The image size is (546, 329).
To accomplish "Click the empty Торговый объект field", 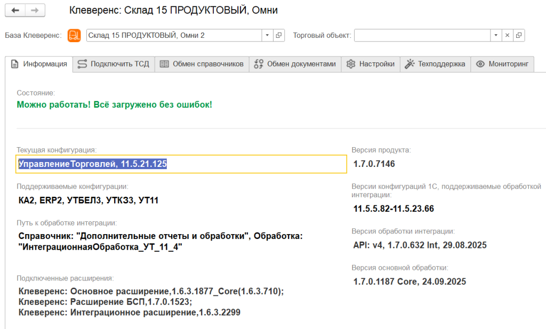I will [x=422, y=35].
